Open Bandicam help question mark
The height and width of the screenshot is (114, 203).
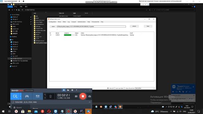point(76,90)
